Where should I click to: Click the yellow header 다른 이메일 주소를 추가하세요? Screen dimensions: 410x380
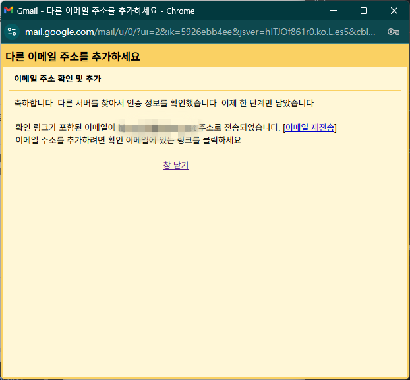(x=73, y=57)
